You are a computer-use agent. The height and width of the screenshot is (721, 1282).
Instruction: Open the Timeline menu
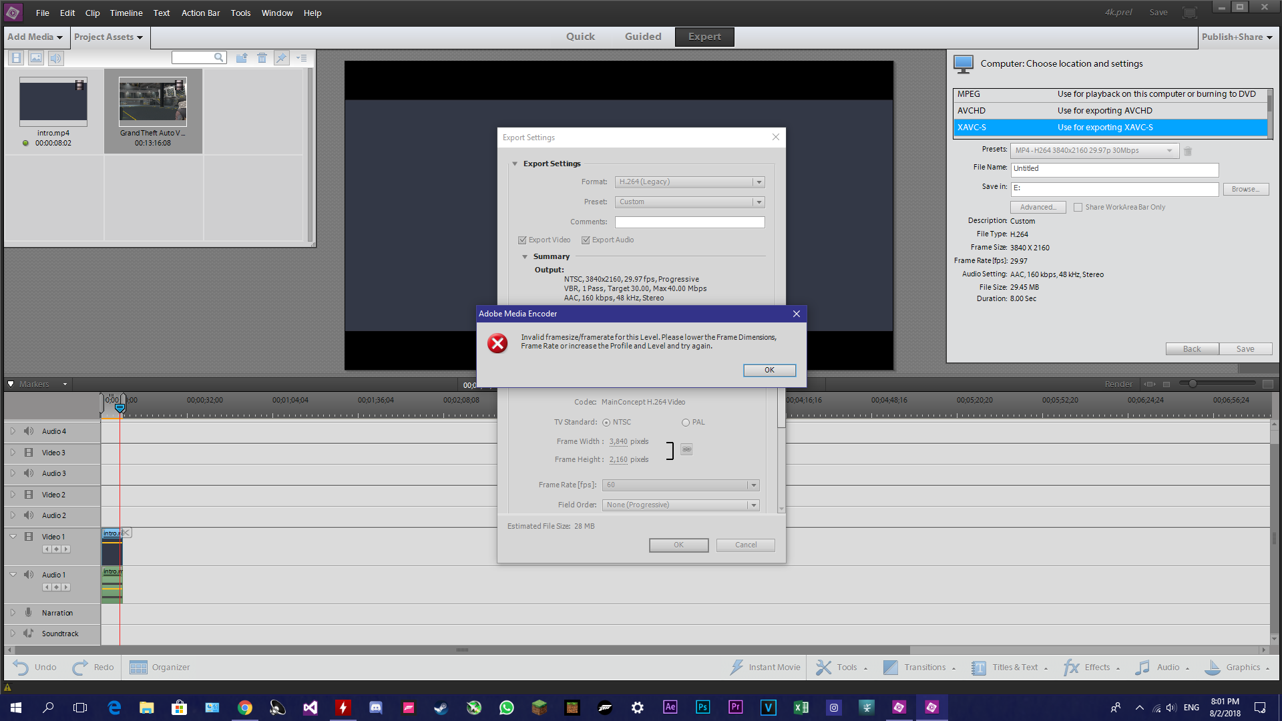[x=126, y=13]
